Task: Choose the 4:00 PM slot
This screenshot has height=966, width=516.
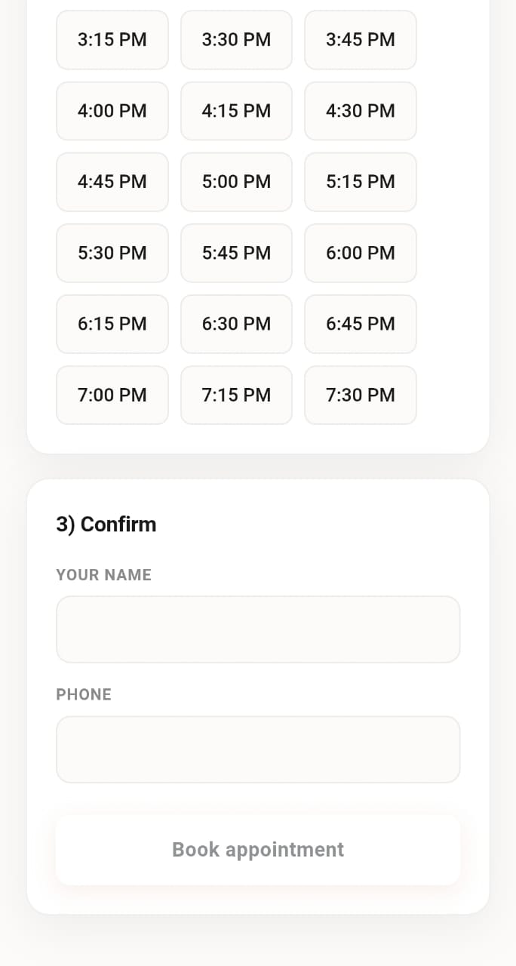Action: 112,110
